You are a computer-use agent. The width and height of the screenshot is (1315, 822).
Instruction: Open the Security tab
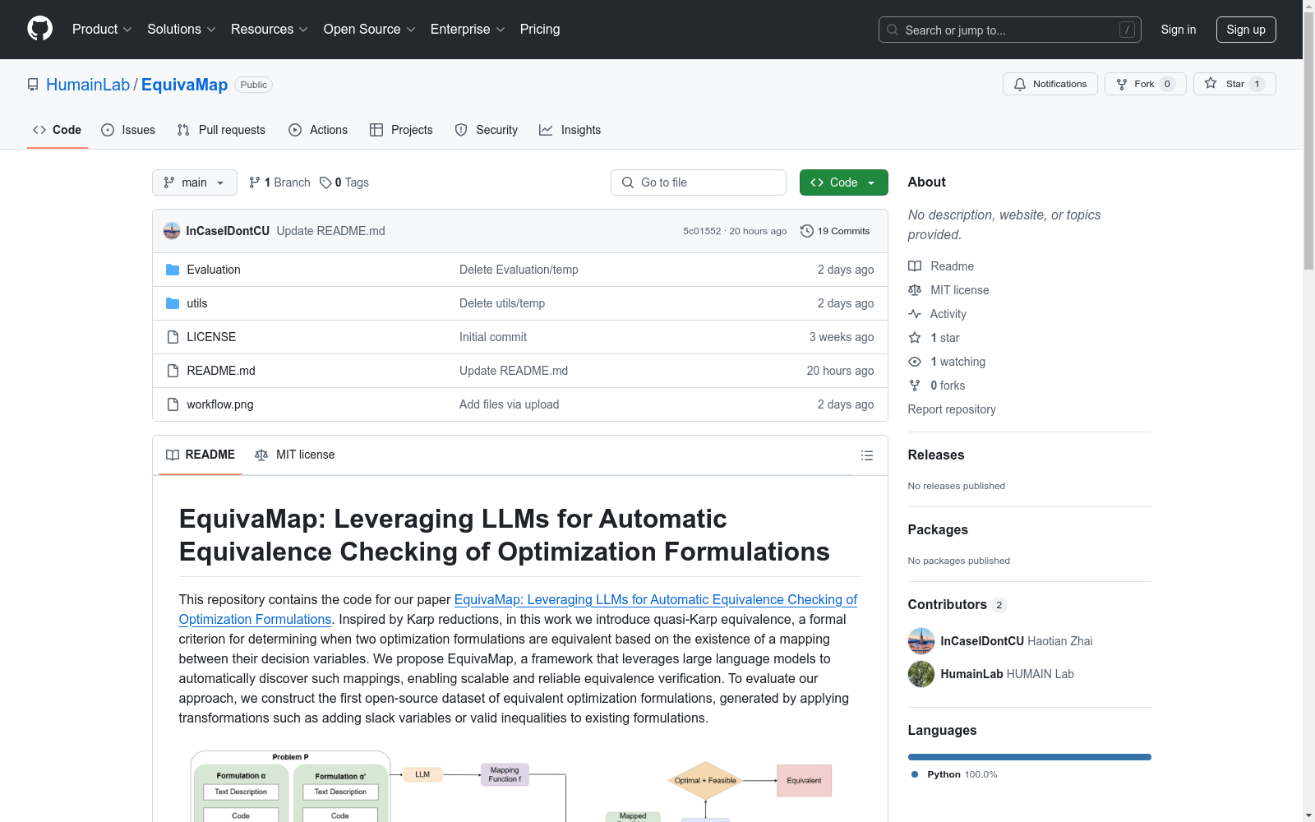[x=487, y=130]
